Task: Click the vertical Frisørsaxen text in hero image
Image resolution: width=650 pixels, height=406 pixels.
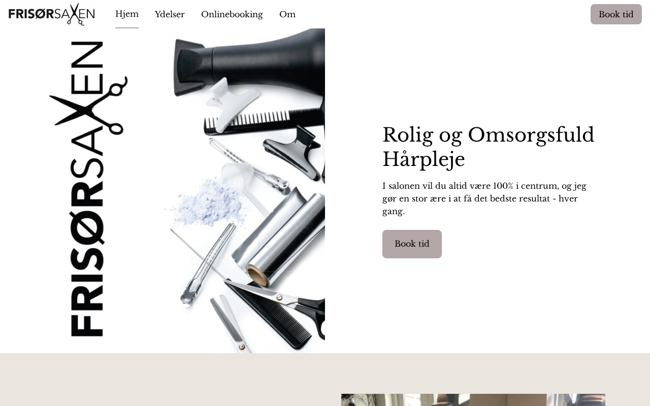Action: tap(88, 189)
